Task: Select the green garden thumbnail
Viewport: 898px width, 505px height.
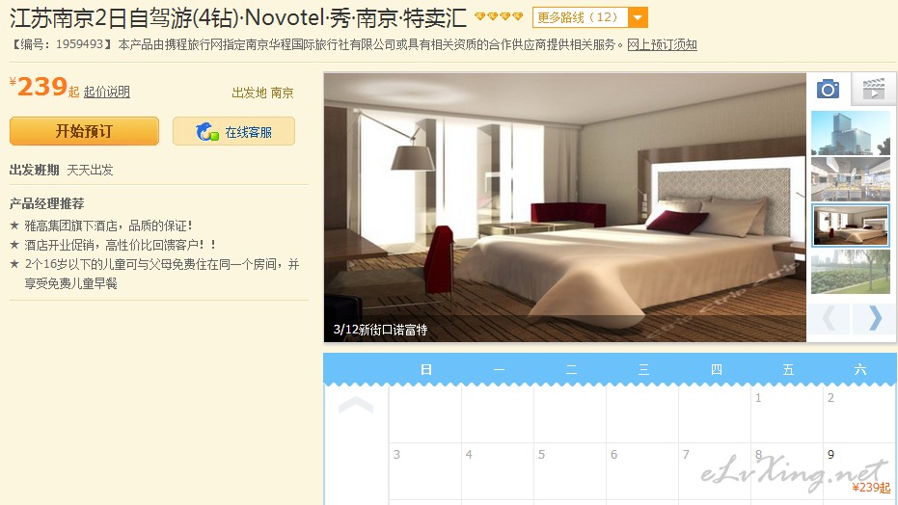Action: pyautogui.click(x=851, y=272)
